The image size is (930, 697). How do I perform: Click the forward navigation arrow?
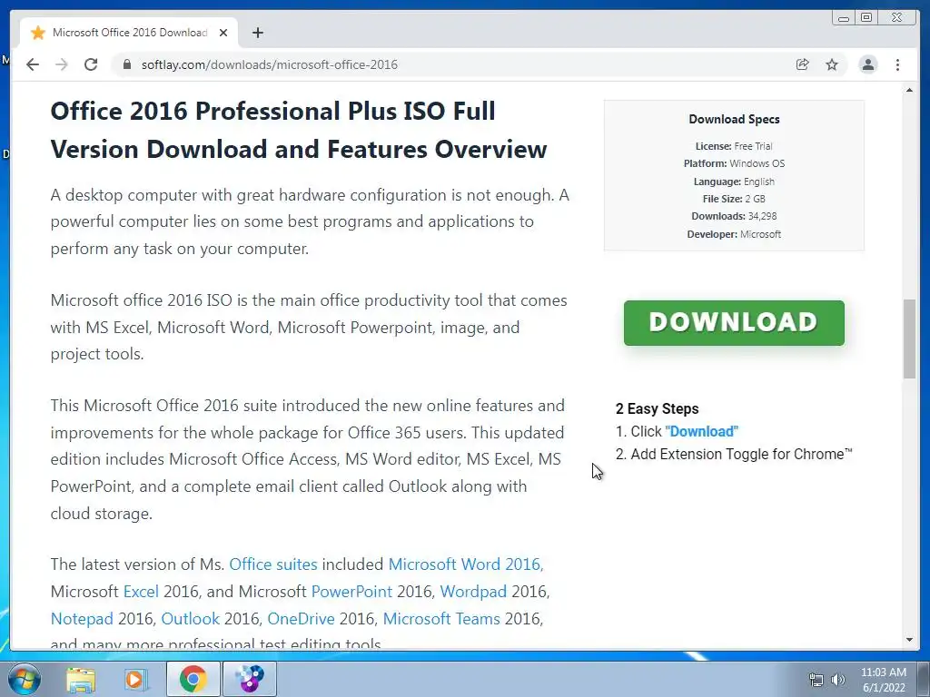[62, 64]
